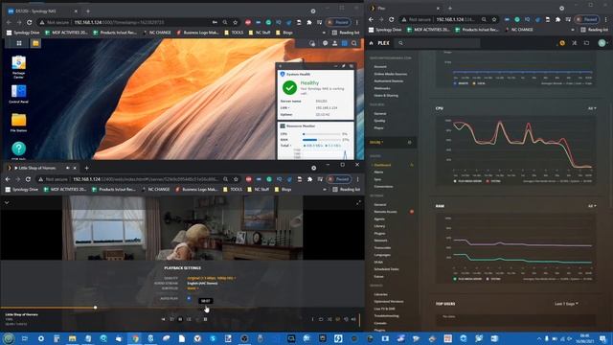This screenshot has width=613, height=345.
Task: Open Plex settings wrench icon
Action: [x=575, y=43]
